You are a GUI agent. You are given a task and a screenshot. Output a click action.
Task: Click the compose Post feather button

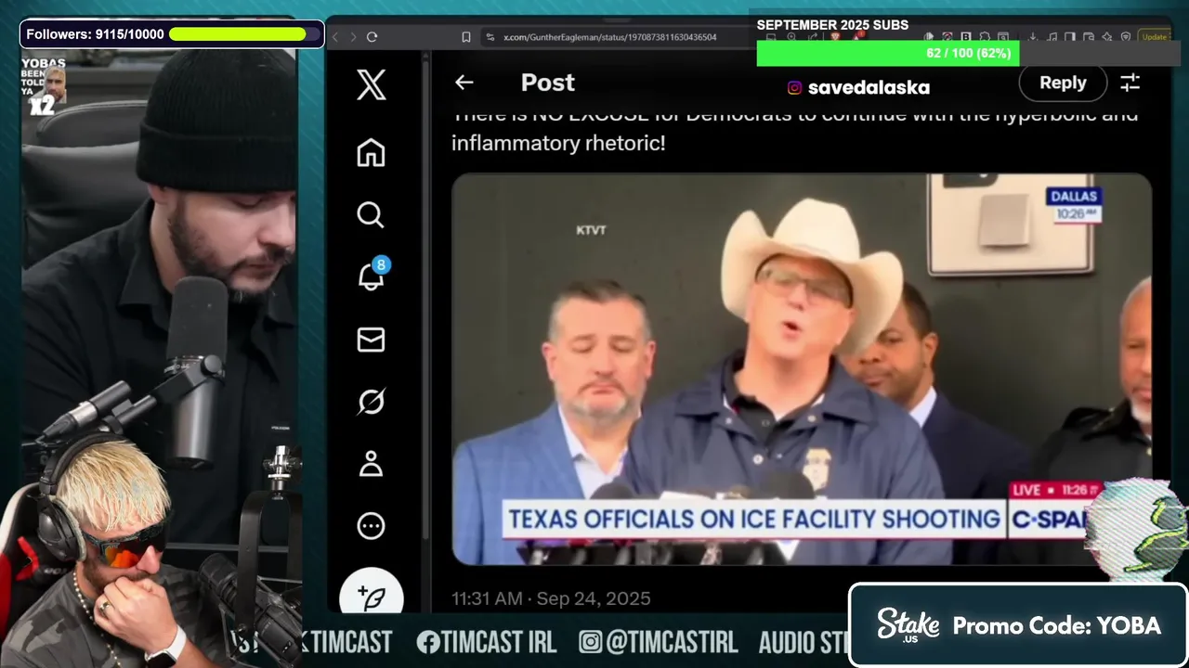click(372, 594)
